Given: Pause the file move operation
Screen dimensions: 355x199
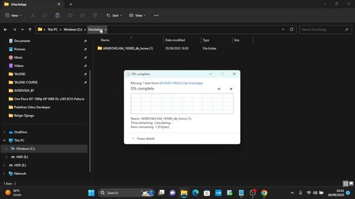Looking at the screenshot, I should coord(219,89).
